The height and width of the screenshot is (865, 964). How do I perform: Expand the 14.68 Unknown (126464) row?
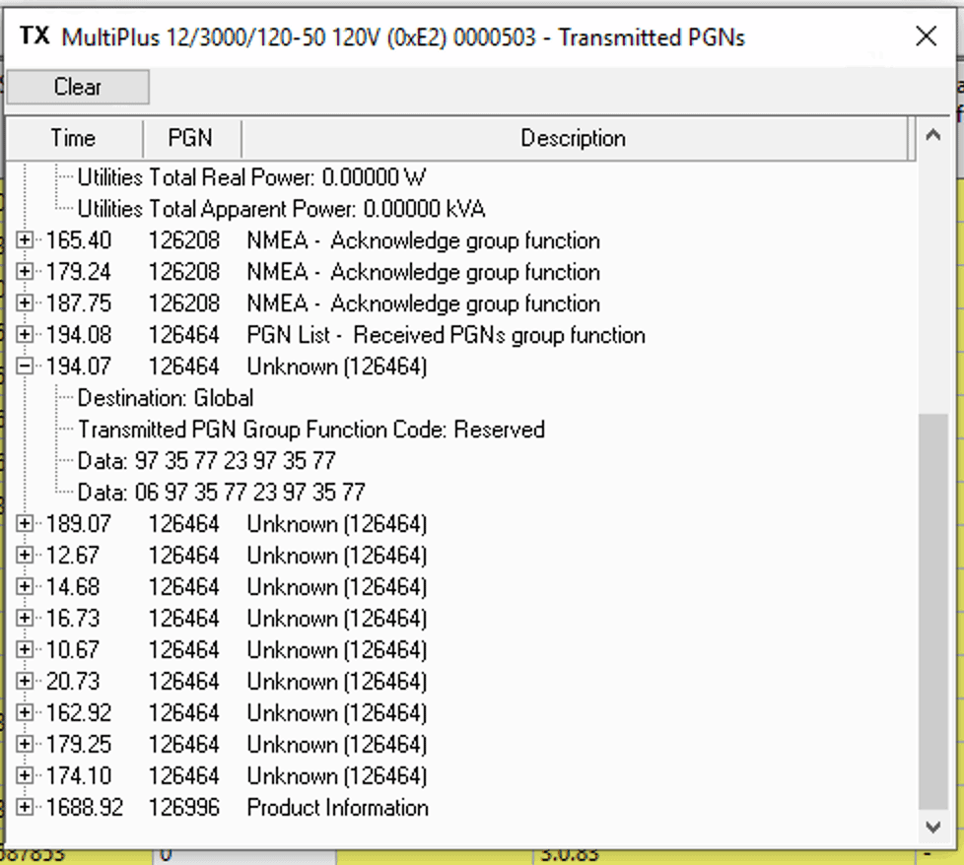click(x=25, y=586)
